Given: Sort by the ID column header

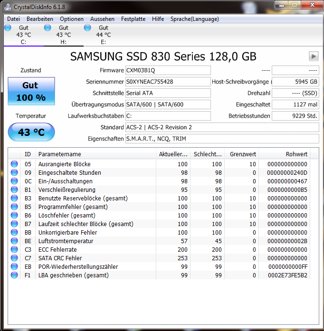Looking at the screenshot, I should pos(28,154).
